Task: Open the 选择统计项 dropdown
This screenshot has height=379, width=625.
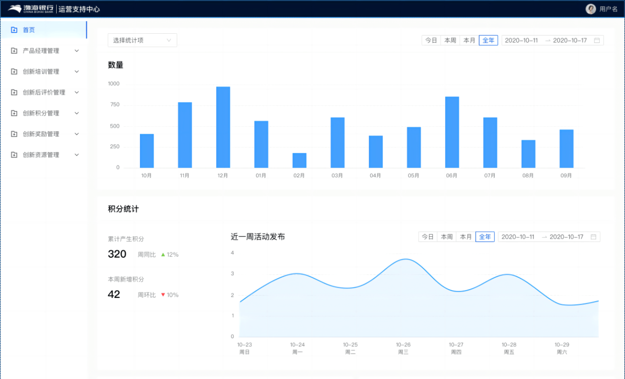Action: [x=142, y=40]
